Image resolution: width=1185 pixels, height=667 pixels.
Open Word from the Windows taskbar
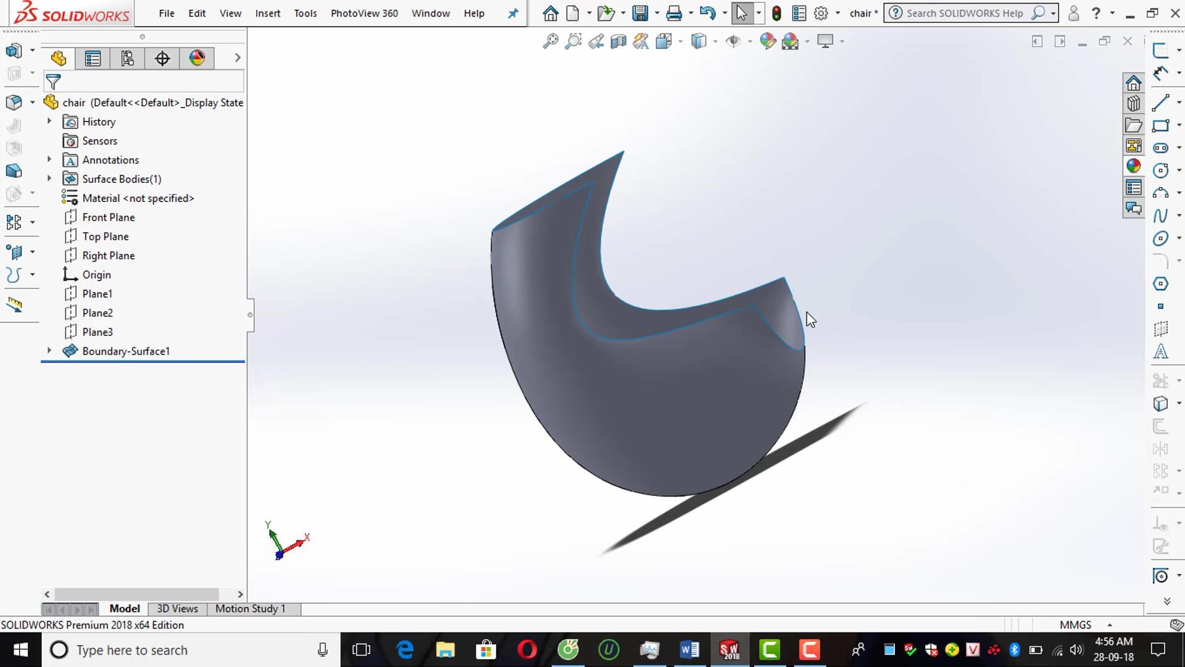coord(689,650)
